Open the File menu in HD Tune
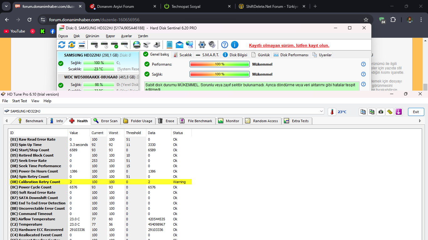 pyautogui.click(x=5, y=101)
